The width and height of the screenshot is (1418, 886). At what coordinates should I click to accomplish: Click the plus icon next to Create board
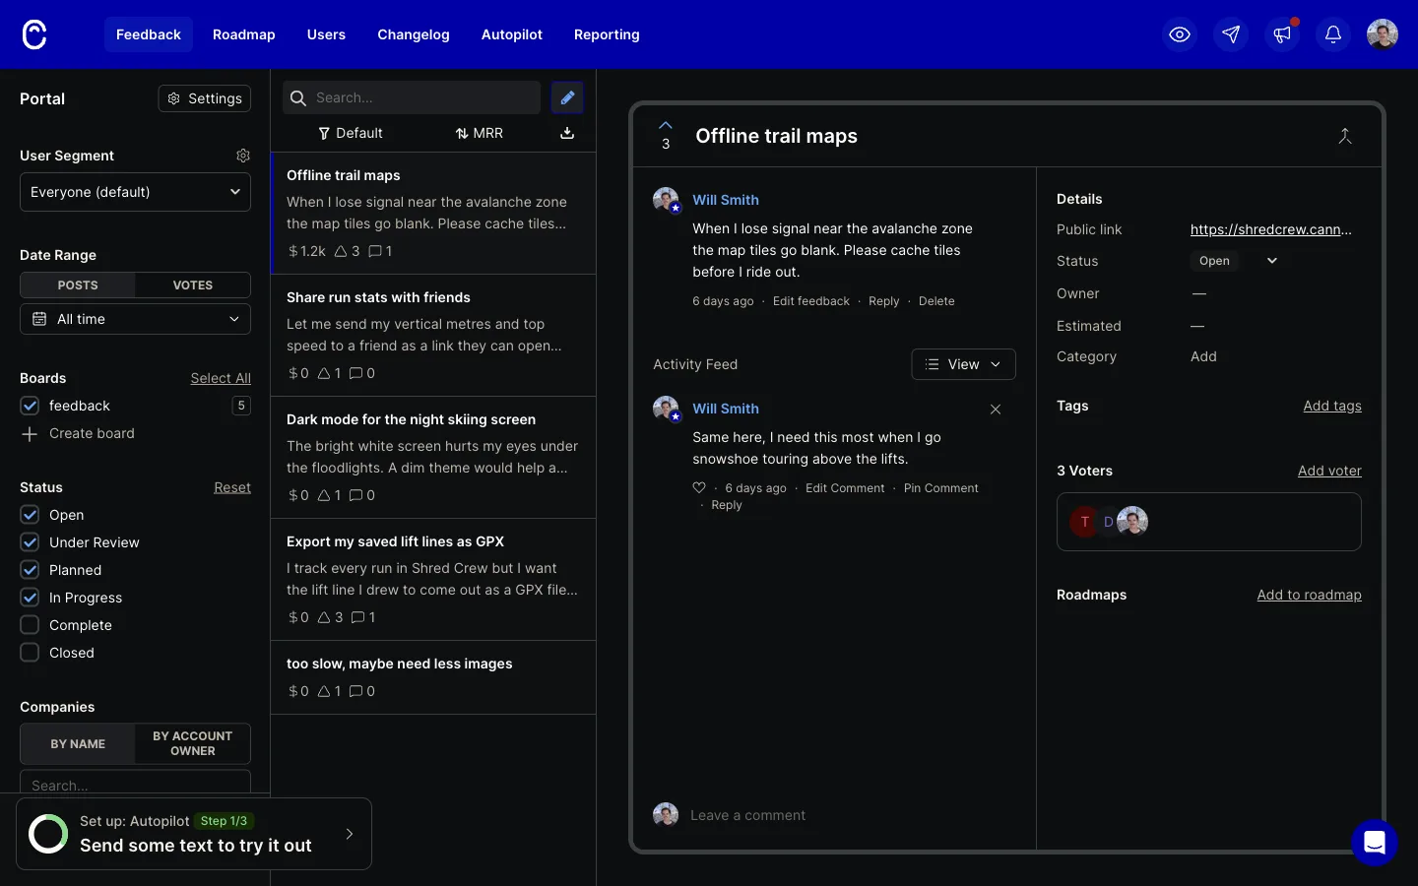coord(30,434)
